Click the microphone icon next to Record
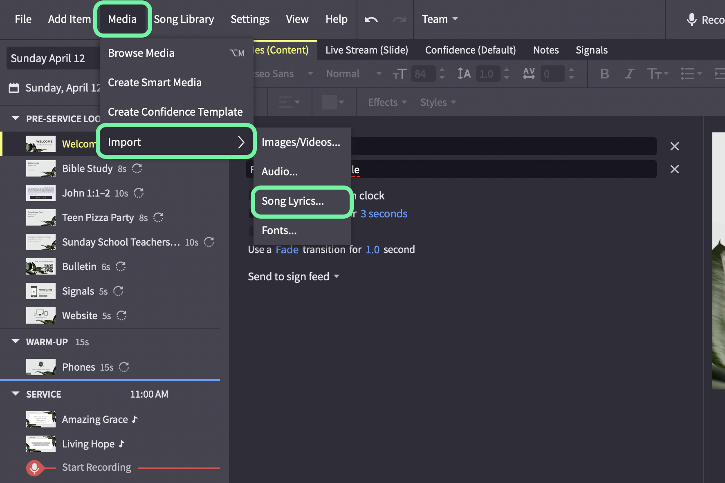Screen dimensions: 725x483 tap(691, 20)
